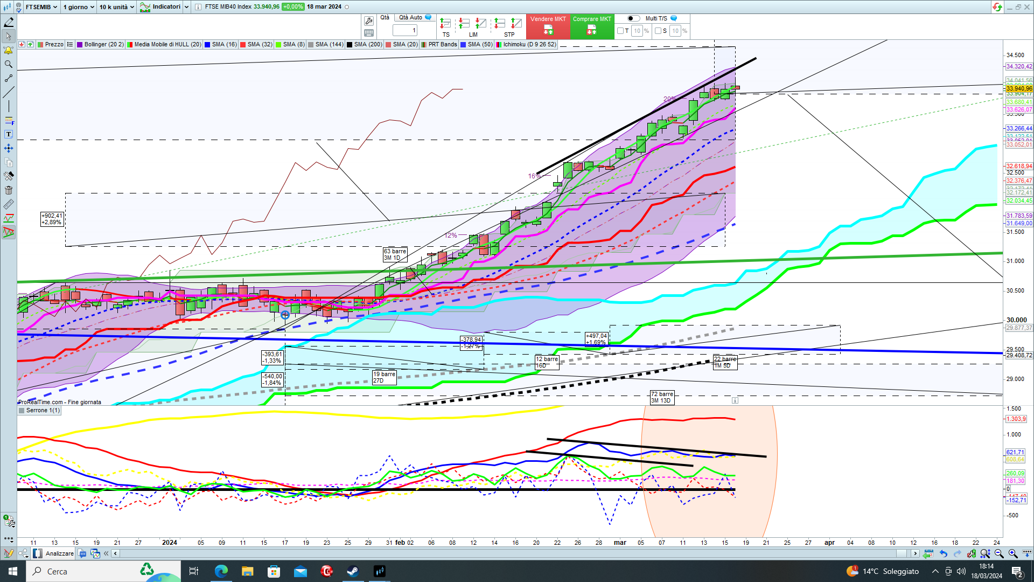Click the candlestick chart icon at top-left
Viewport: 1034px width, 582px height.
(x=7, y=7)
